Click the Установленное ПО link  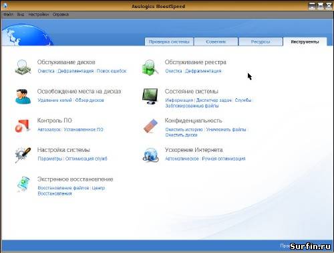click(83, 129)
